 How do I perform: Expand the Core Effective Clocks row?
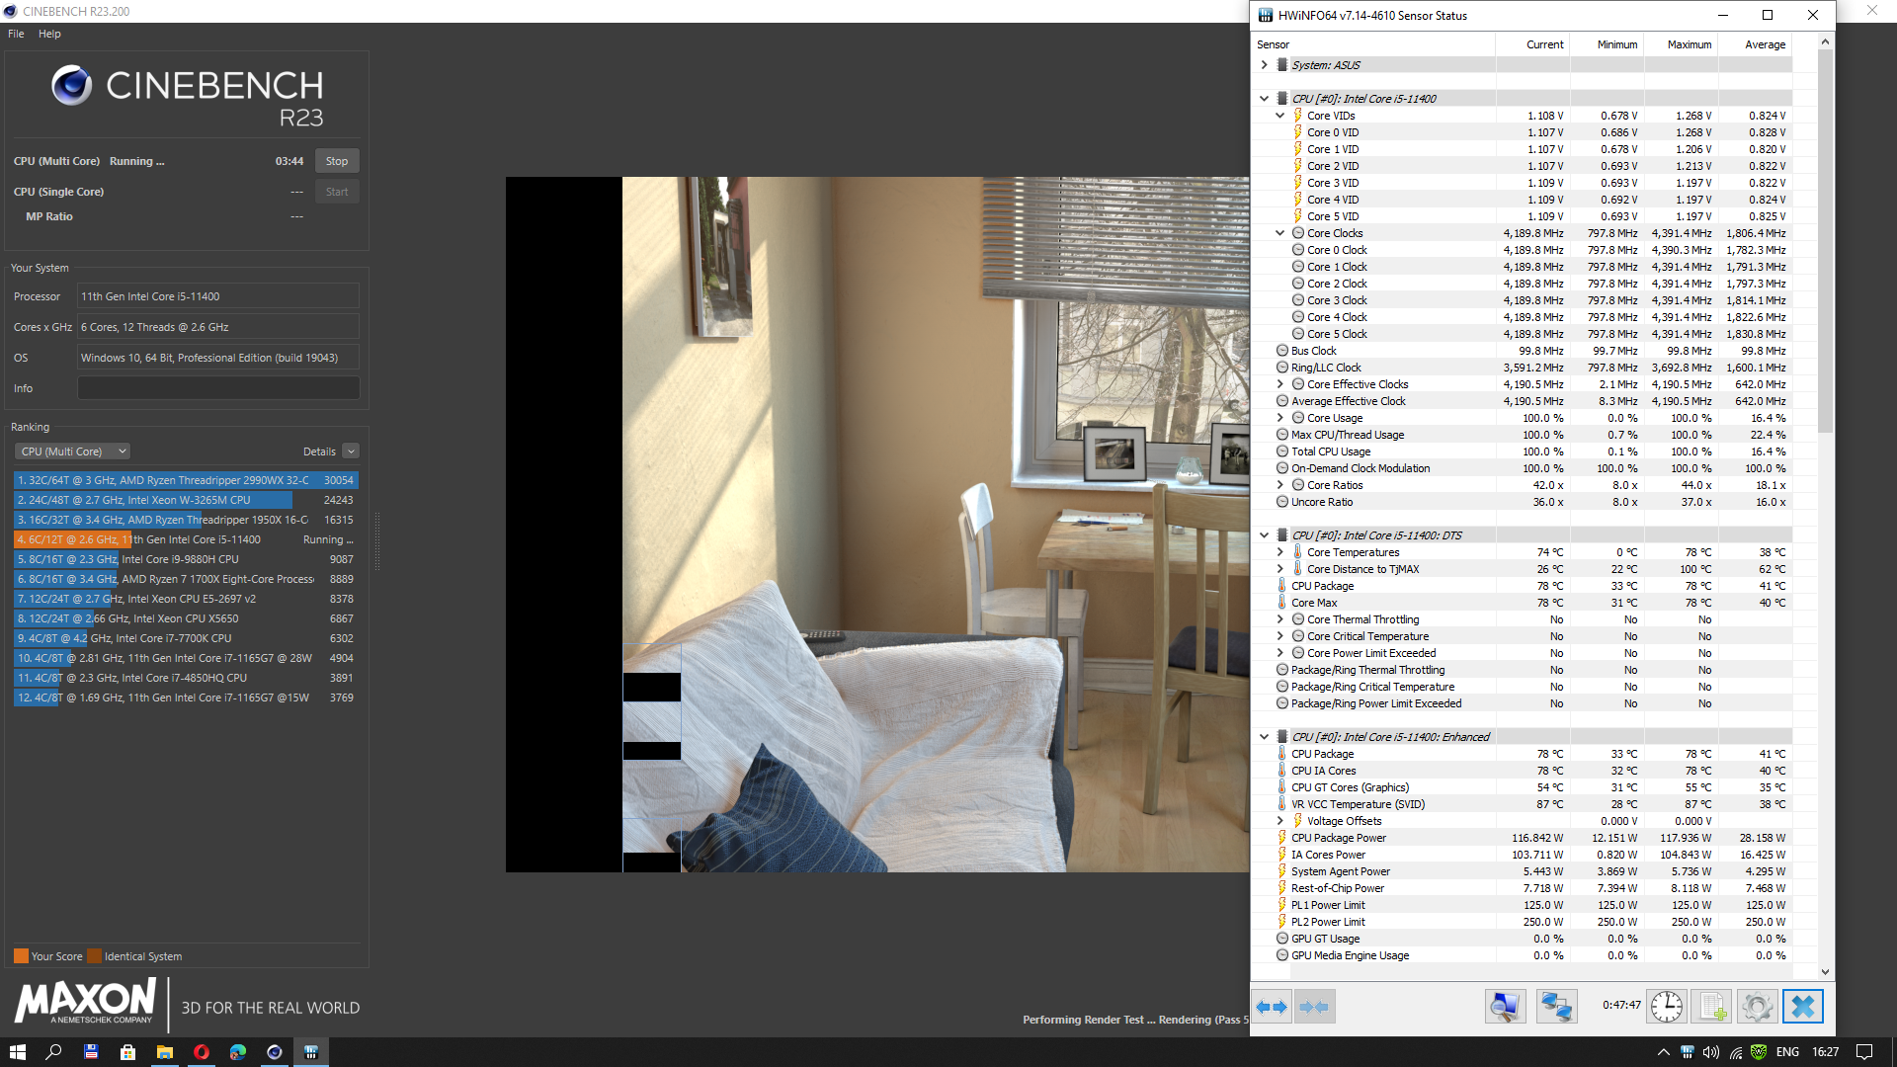click(x=1279, y=384)
